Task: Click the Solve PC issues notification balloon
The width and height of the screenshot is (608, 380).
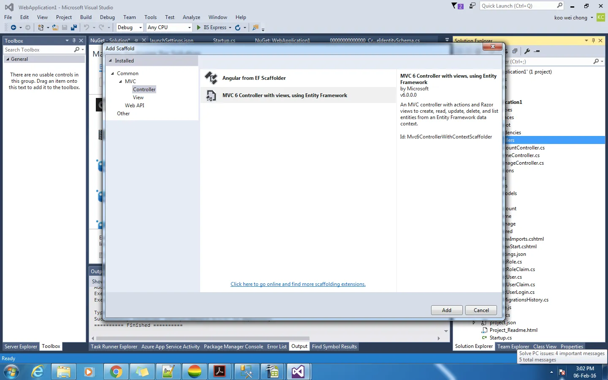Action: tap(562, 356)
